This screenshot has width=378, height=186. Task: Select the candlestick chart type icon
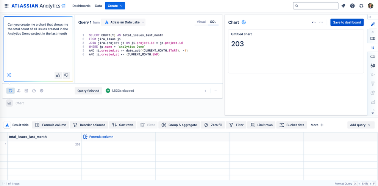(x=373, y=66)
